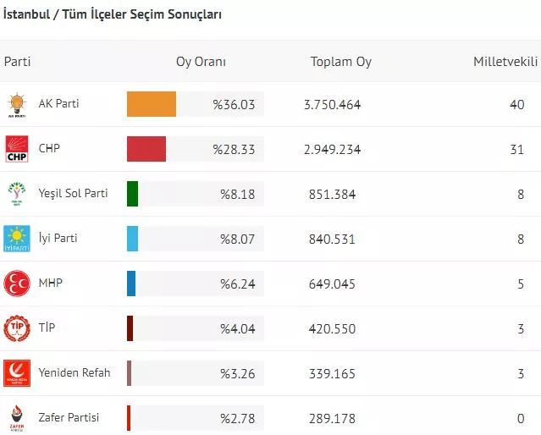Viewport: 541px width, 435px height.
Task: Click the MHP party logo
Action: click(17, 284)
